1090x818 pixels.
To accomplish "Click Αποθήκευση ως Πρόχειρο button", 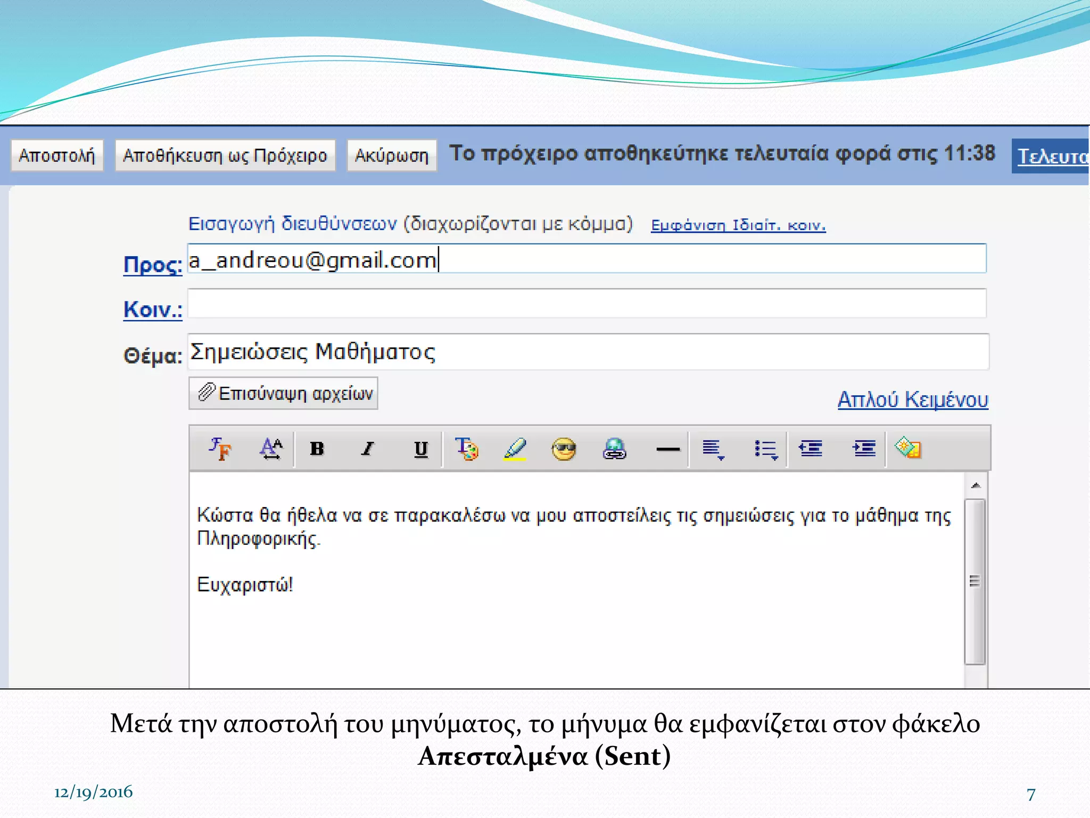I will pyautogui.click(x=225, y=156).
